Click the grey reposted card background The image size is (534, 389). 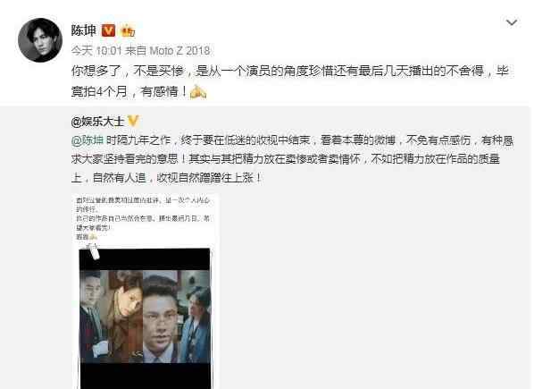click(375, 273)
